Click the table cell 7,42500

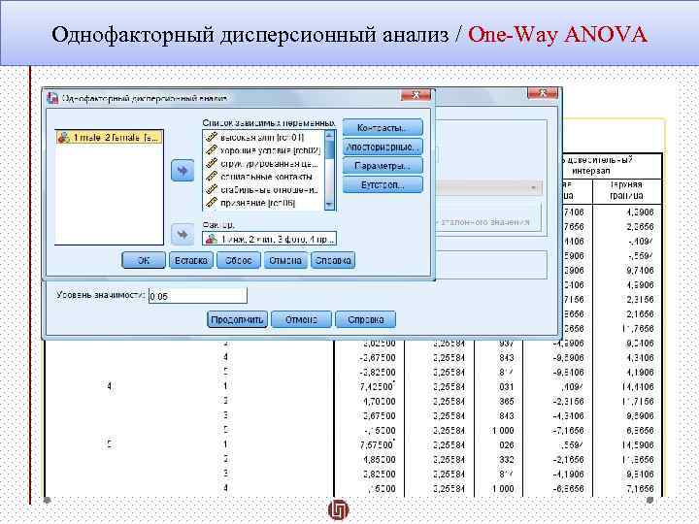tap(377, 386)
